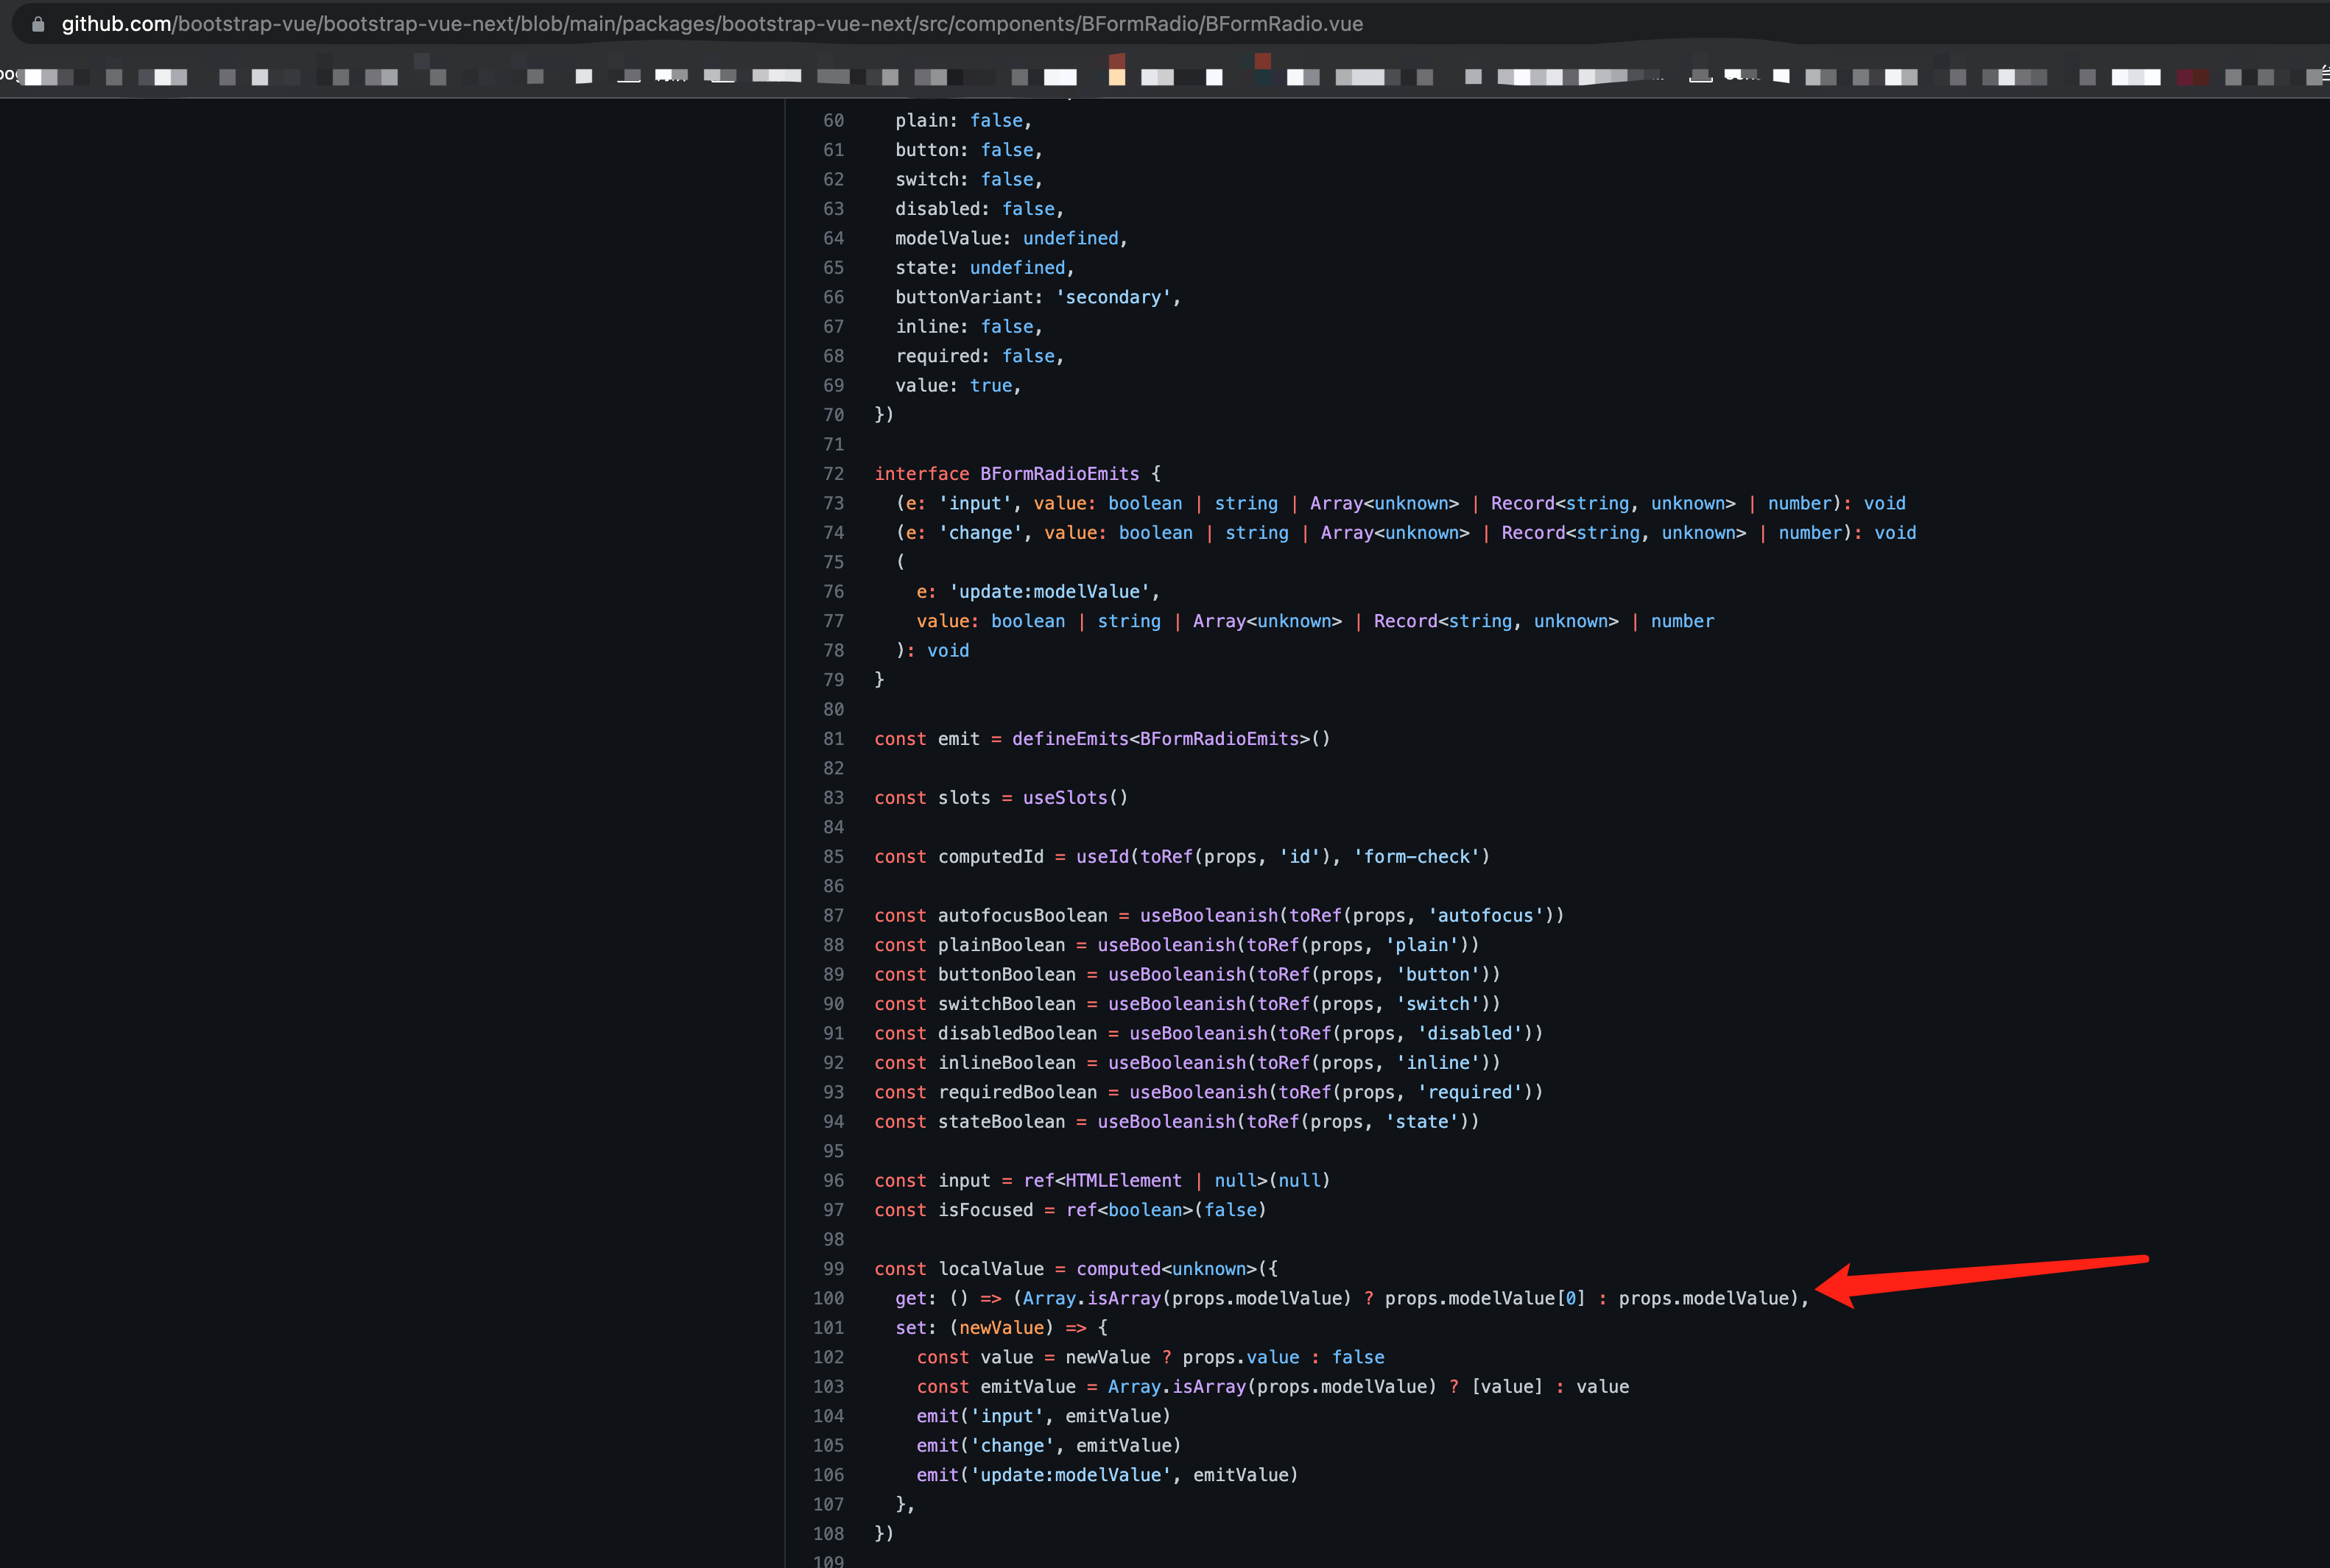Click line number 108 in the gutter
Image resolution: width=2330 pixels, height=1568 pixels.
tap(828, 1534)
